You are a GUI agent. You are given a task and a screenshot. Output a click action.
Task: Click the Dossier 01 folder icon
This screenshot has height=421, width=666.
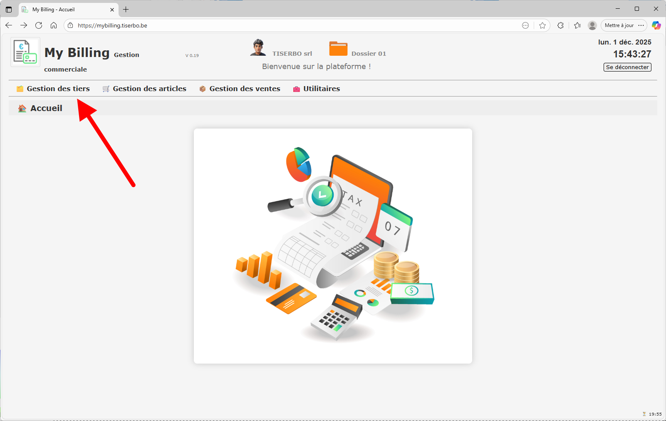point(339,48)
